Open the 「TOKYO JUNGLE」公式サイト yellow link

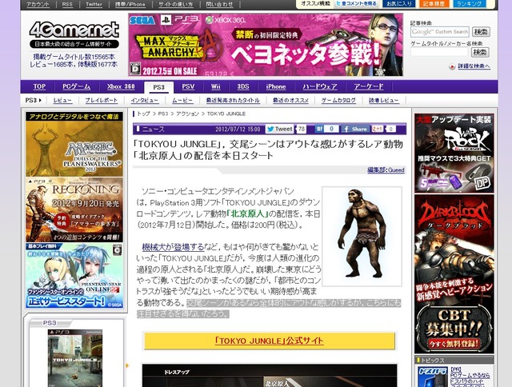269,341
